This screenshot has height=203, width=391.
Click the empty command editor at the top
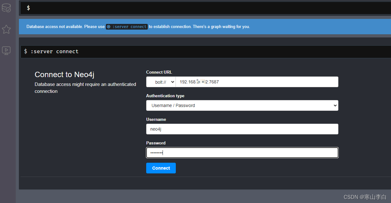tap(189, 8)
